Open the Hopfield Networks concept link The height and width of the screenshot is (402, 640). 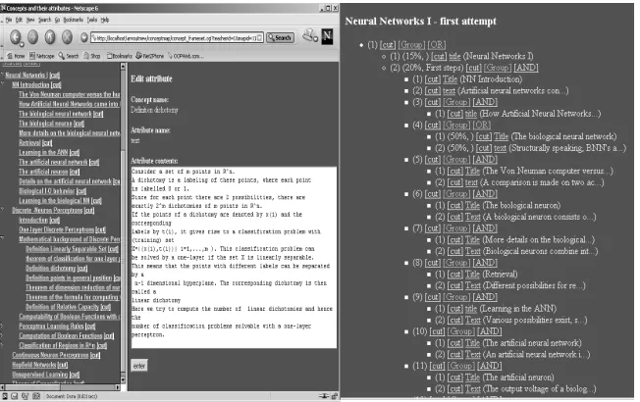coord(34,365)
